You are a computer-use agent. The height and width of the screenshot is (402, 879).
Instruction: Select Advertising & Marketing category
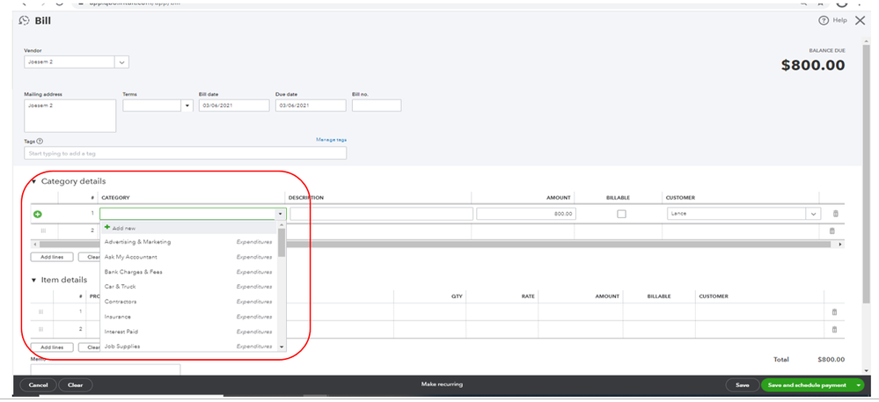point(189,242)
